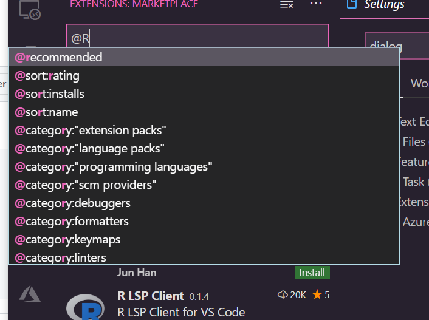
Task: Switch to the Settings editor tab
Action: pyautogui.click(x=384, y=4)
